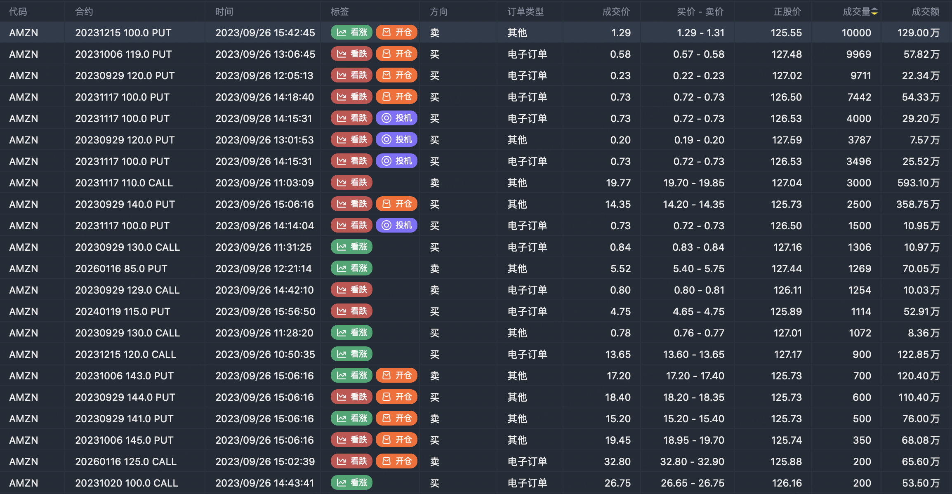Screen dimensions: 952x494
Task: Select contract 20260116 125.0 CALL
Action: pos(126,461)
